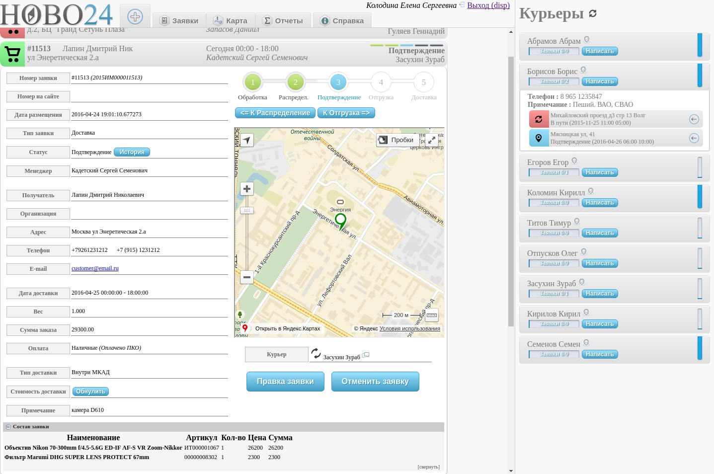The width and height of the screenshot is (714, 474).
Task: Click Написать for Кирилов Кирил
Action: [600, 324]
